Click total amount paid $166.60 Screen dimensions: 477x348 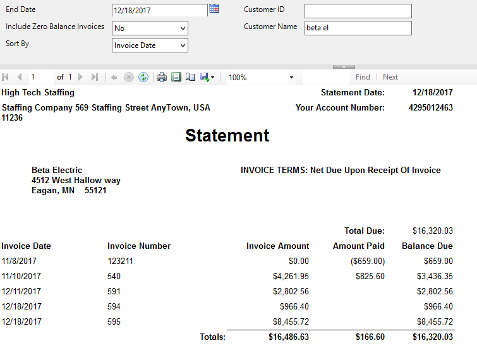click(x=370, y=337)
